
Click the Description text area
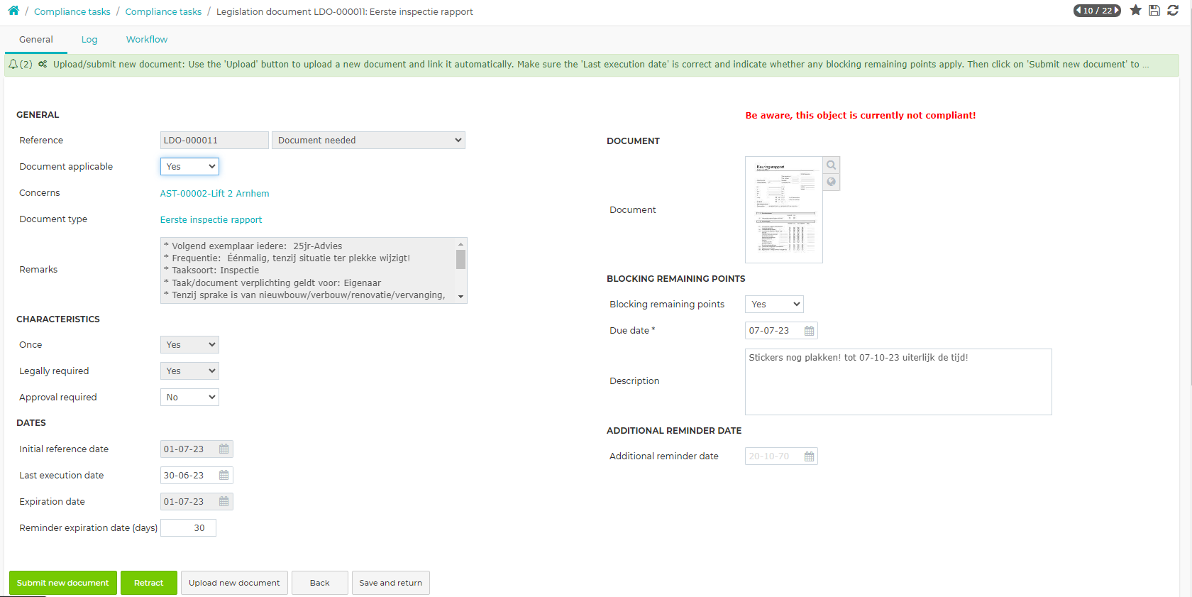[x=898, y=382]
